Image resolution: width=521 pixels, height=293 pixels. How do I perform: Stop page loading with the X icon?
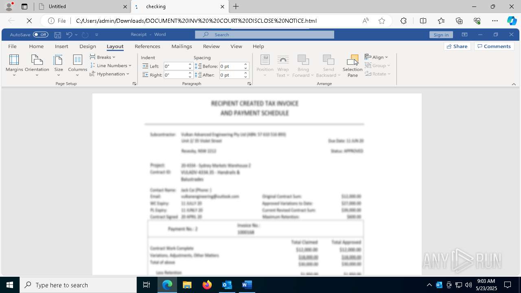point(30,21)
